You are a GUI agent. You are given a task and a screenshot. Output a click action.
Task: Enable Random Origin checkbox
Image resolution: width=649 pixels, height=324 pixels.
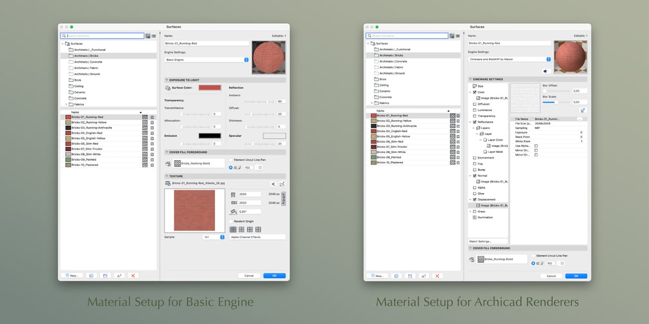point(231,221)
